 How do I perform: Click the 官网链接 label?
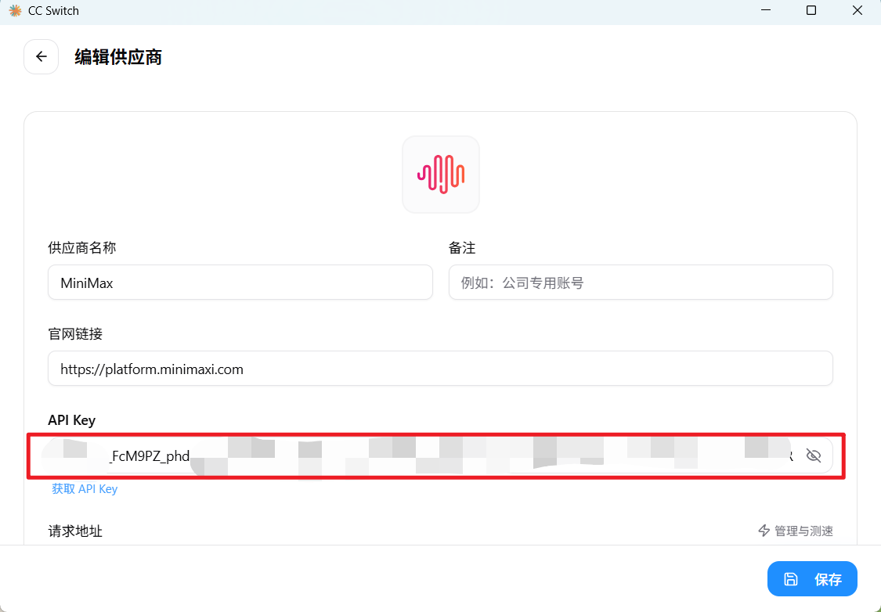click(75, 334)
